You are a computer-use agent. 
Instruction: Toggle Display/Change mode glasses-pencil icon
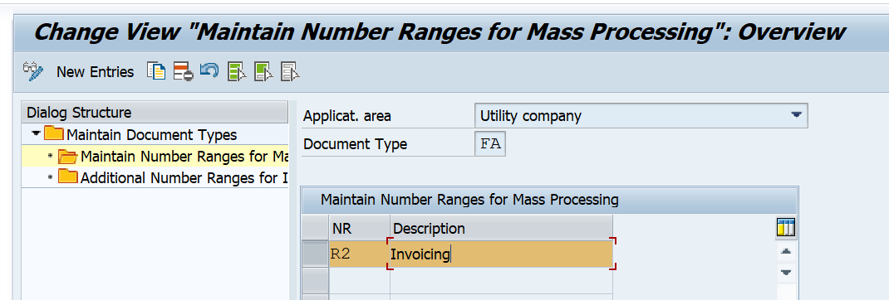coord(33,71)
